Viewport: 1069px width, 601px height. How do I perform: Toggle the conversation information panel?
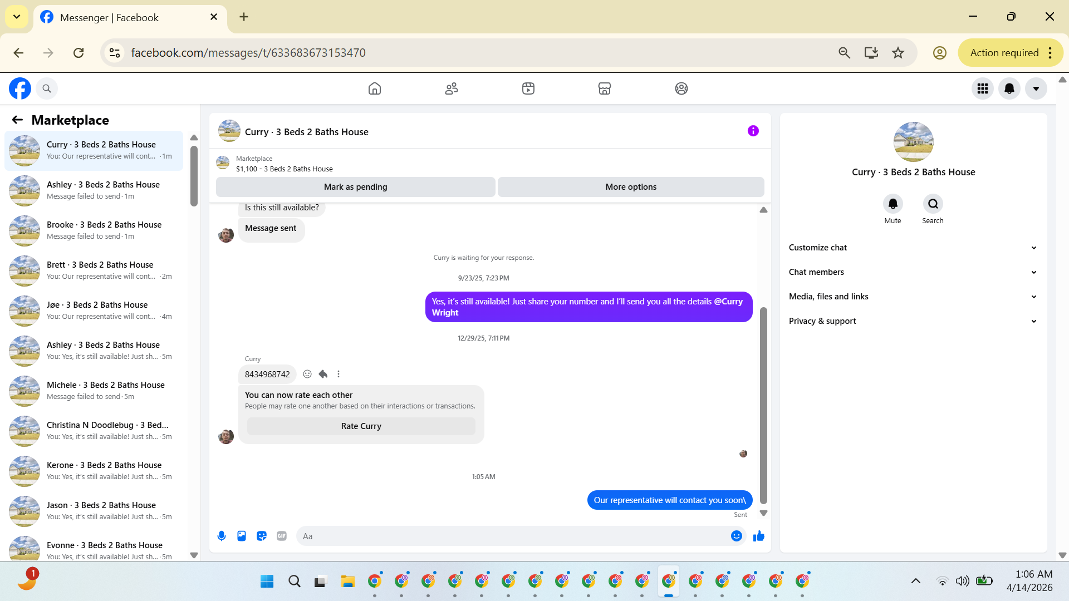coord(753,131)
